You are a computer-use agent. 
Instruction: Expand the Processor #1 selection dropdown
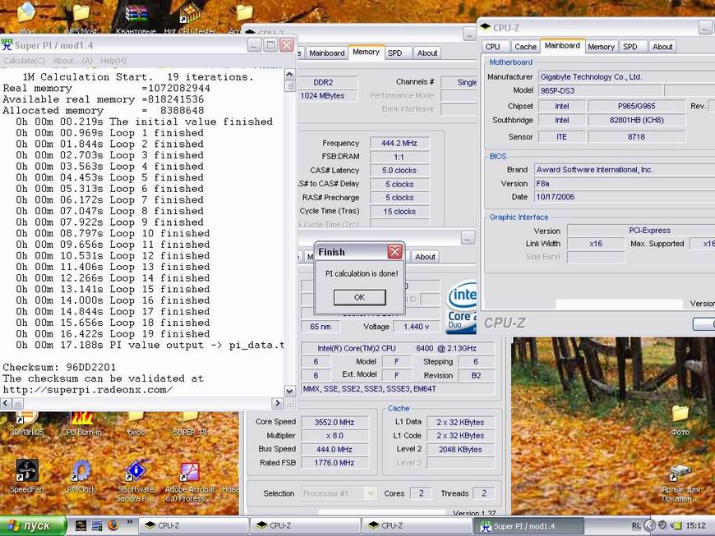[x=337, y=493]
